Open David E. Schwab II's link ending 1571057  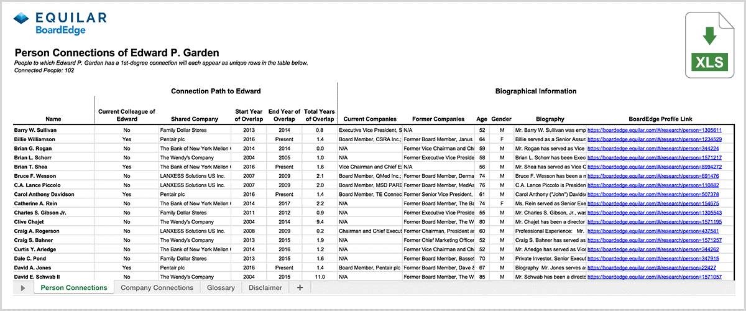coord(655,277)
